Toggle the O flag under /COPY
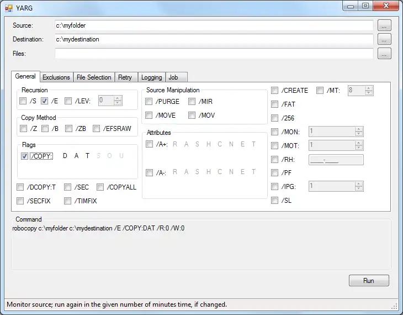This screenshot has height=315, width=403. 109,156
